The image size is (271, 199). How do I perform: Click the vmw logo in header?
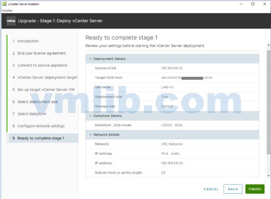(11, 21)
